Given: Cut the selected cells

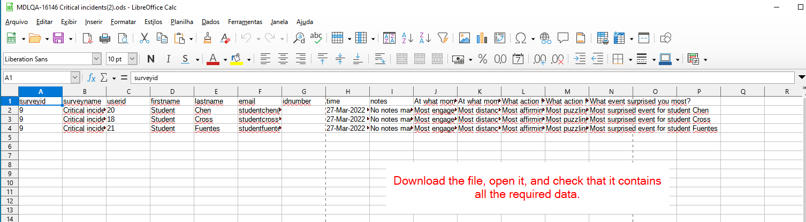Looking at the screenshot, I should 144,38.
